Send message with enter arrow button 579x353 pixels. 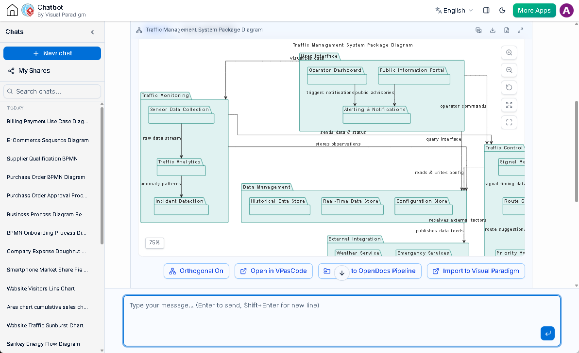point(547,333)
